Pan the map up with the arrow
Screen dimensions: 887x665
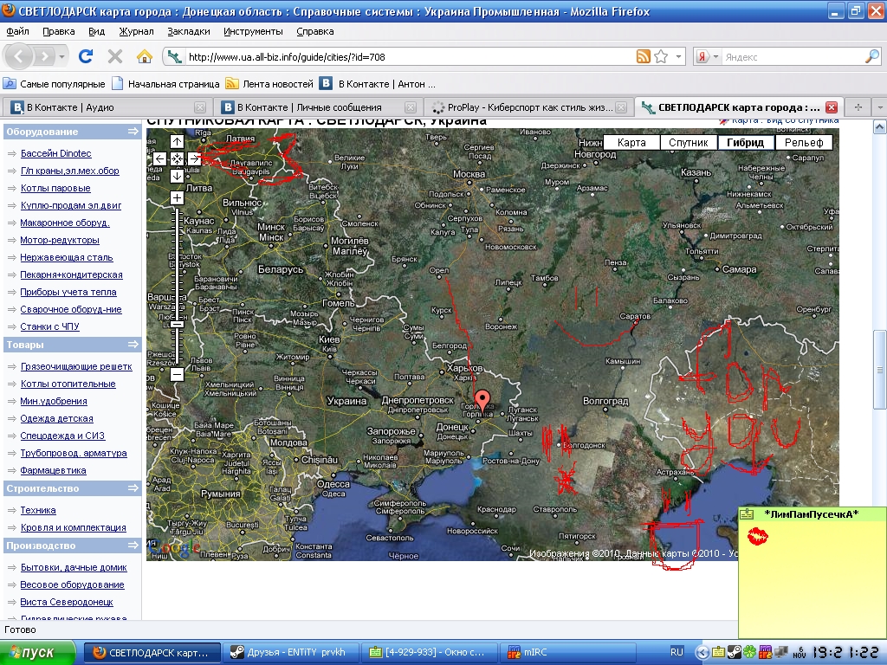point(177,142)
